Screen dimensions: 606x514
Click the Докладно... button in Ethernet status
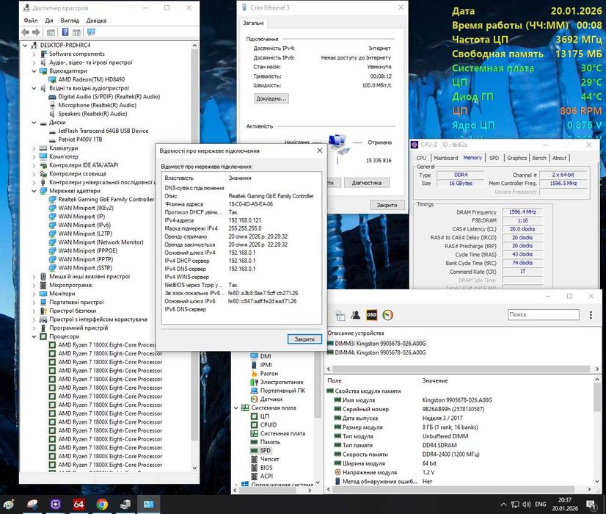point(271,98)
